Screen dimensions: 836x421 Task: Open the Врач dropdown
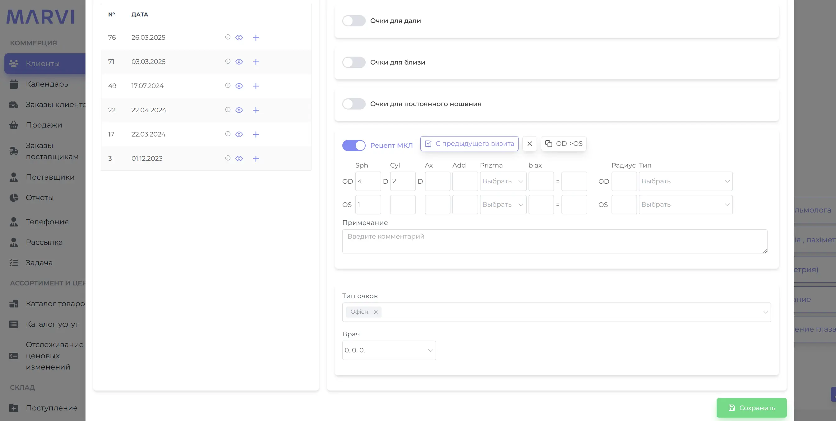tap(389, 350)
